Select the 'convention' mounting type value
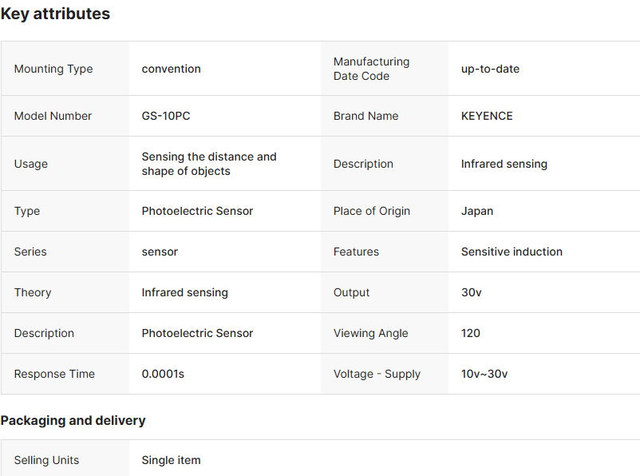Viewport: 640px width, 476px height. point(172,69)
